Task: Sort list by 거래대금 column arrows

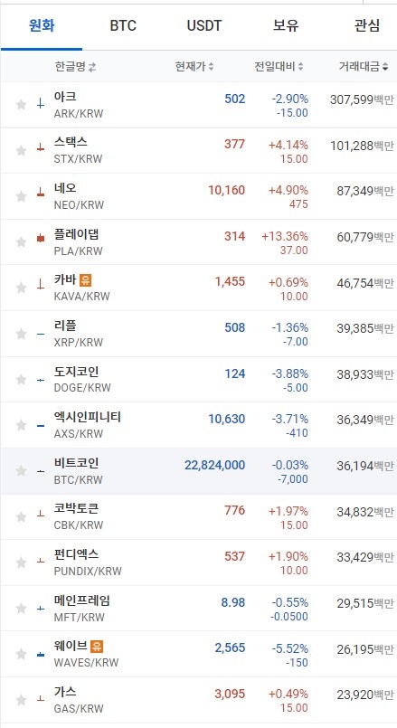Action: (385, 67)
